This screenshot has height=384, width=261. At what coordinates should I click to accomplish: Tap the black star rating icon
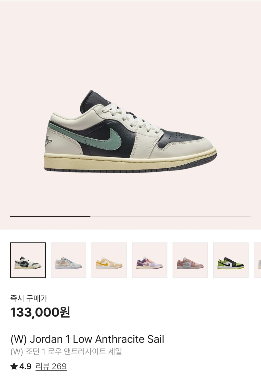pos(14,367)
